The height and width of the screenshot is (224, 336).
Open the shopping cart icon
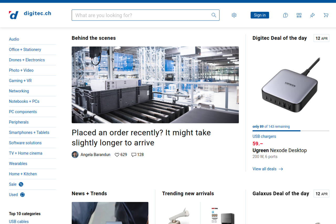pos(326,15)
